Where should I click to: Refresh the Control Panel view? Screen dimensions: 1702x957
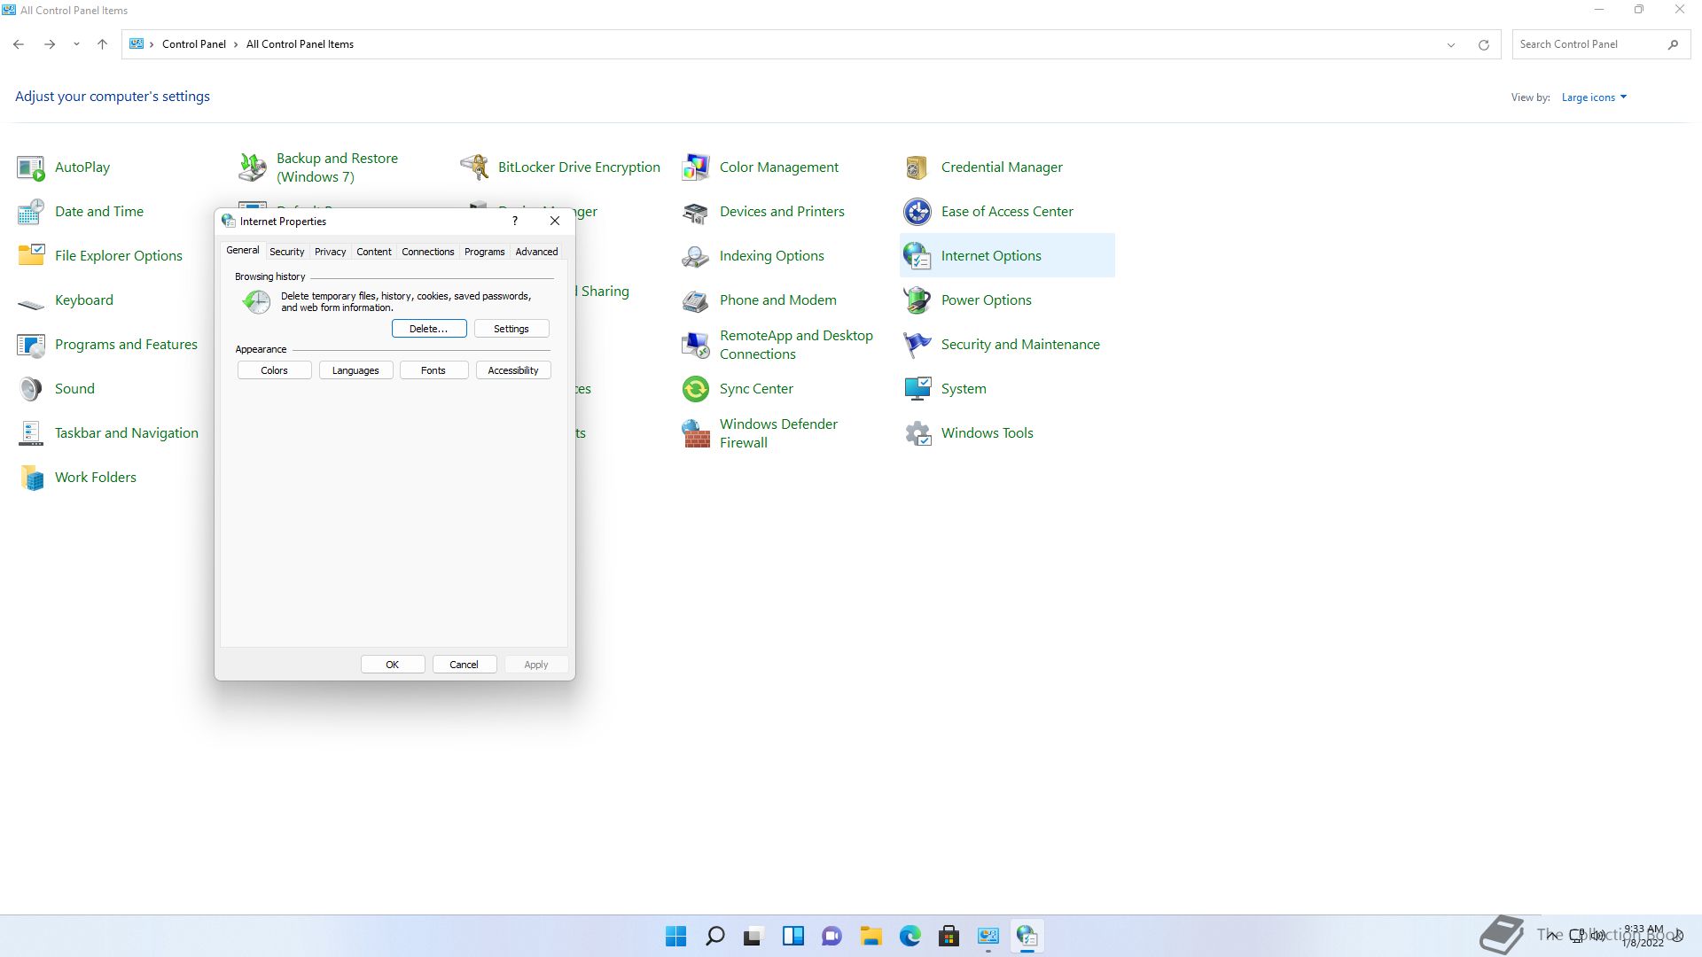coord(1483,44)
